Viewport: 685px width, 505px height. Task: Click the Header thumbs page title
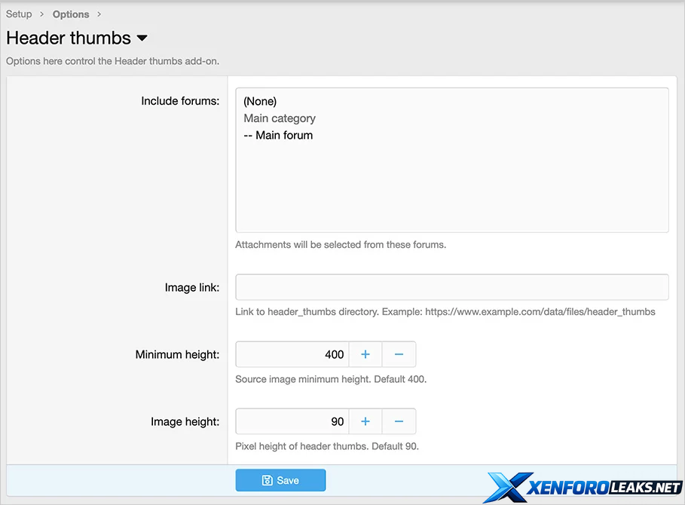69,38
